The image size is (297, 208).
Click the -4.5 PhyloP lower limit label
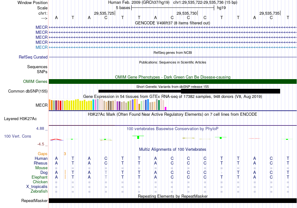pyautogui.click(x=41, y=144)
